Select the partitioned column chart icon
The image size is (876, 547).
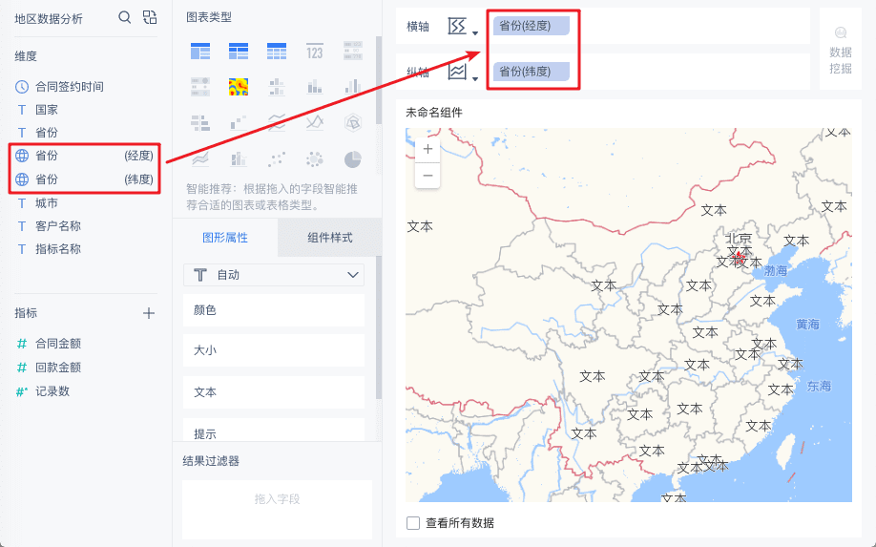pyautogui.click(x=277, y=87)
